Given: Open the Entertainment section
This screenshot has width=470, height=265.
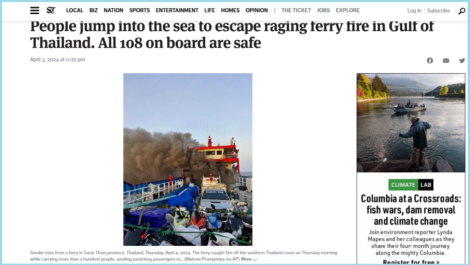Looking at the screenshot, I should [x=177, y=11].
